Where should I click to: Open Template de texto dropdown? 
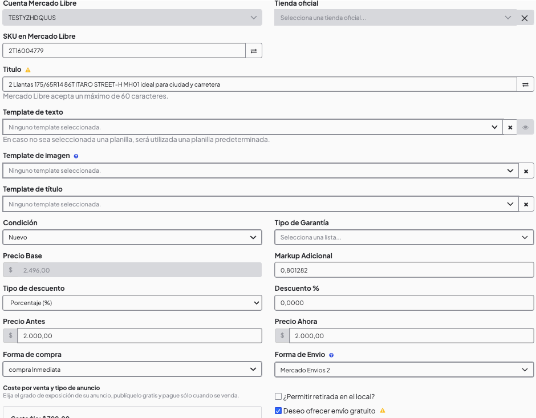(253, 127)
